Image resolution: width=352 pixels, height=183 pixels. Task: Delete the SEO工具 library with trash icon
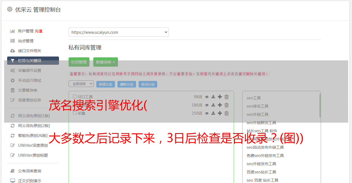pyautogui.click(x=227, y=97)
